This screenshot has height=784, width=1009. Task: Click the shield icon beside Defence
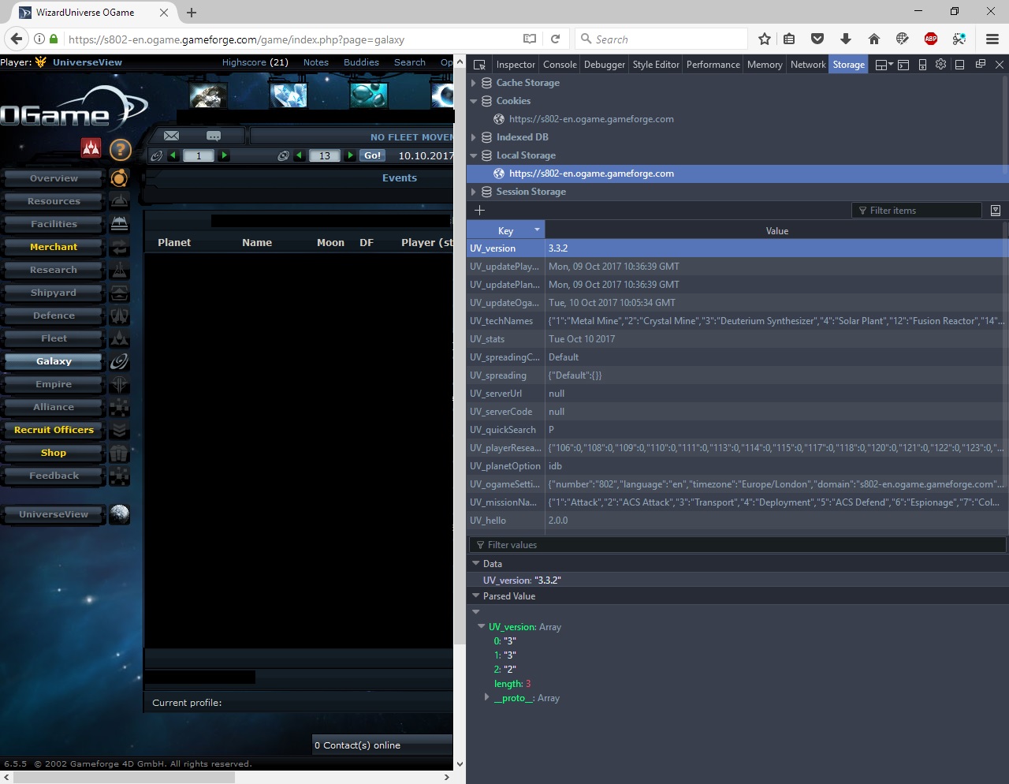coord(119,315)
